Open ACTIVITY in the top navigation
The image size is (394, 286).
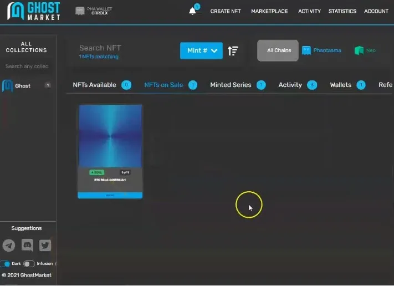click(x=309, y=11)
